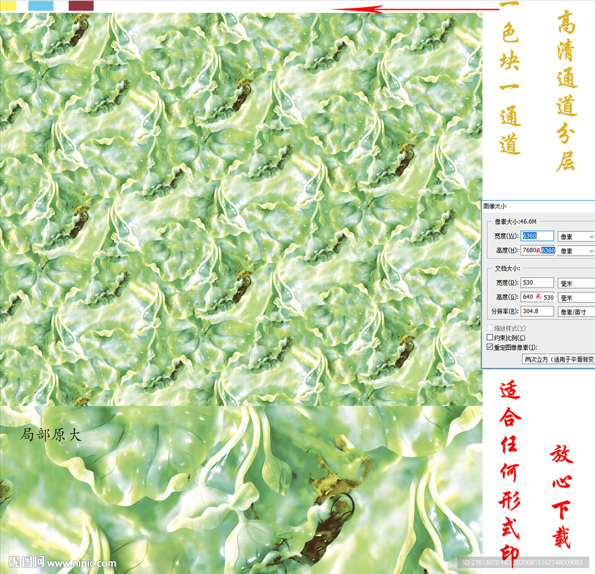
Task: Click the 像素大小:46.6M label
Action: (x=515, y=221)
